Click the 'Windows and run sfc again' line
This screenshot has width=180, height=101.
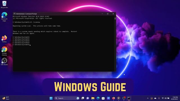coord(24,33)
